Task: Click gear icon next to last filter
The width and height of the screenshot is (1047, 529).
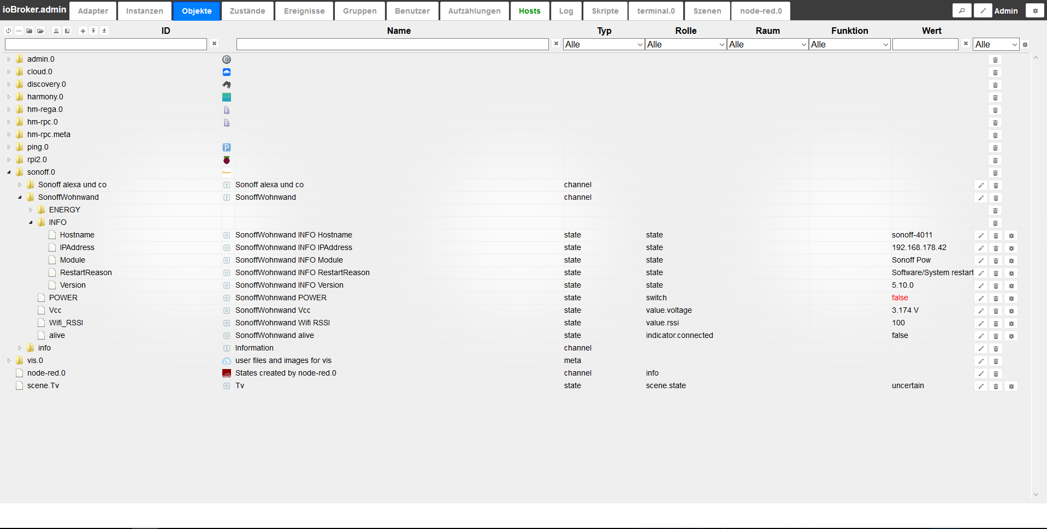Action: pos(1025,45)
